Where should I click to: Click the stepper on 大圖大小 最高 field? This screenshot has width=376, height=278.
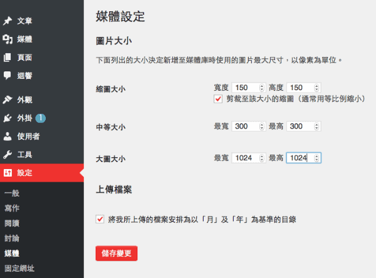coord(316,158)
